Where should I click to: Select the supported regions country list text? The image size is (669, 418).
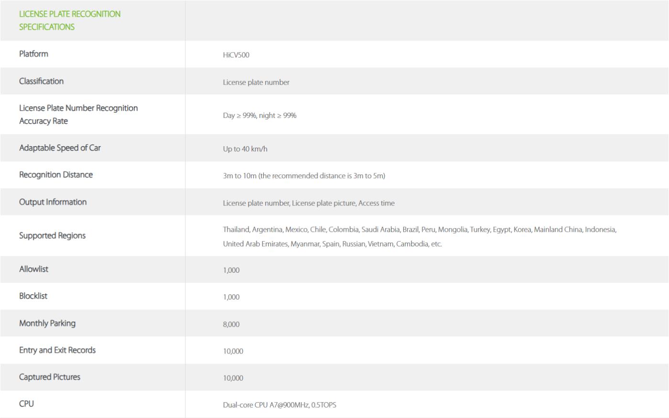coord(420,236)
